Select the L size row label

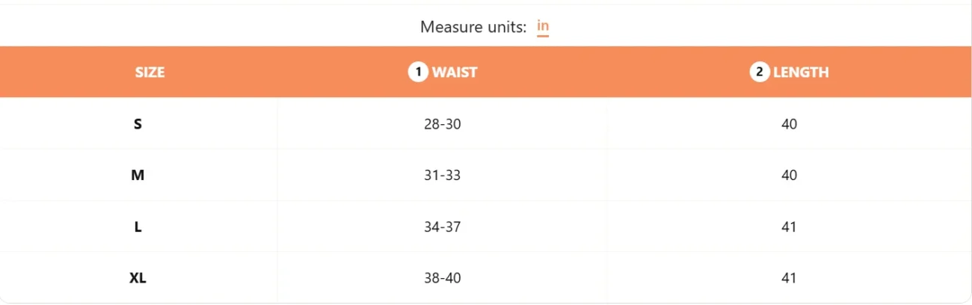tap(138, 227)
